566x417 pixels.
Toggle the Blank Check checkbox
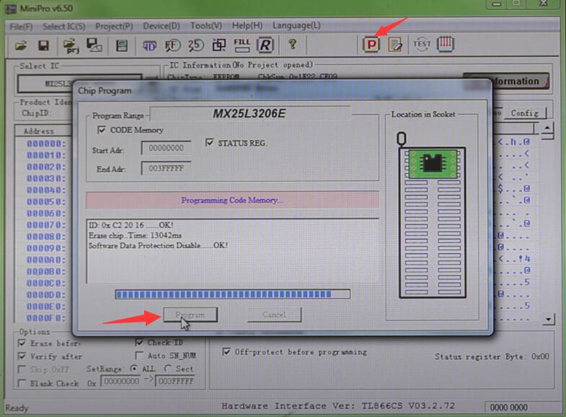(22, 383)
